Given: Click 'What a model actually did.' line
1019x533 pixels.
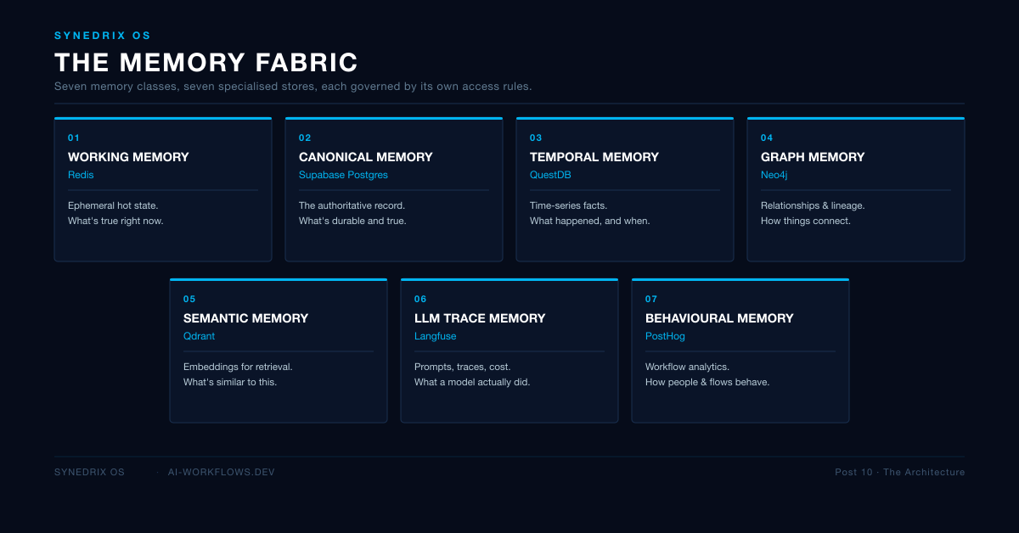Looking at the screenshot, I should [x=472, y=382].
